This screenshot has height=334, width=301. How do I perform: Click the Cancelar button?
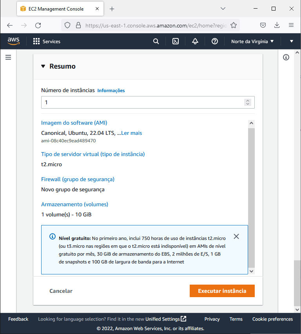pos(61,291)
